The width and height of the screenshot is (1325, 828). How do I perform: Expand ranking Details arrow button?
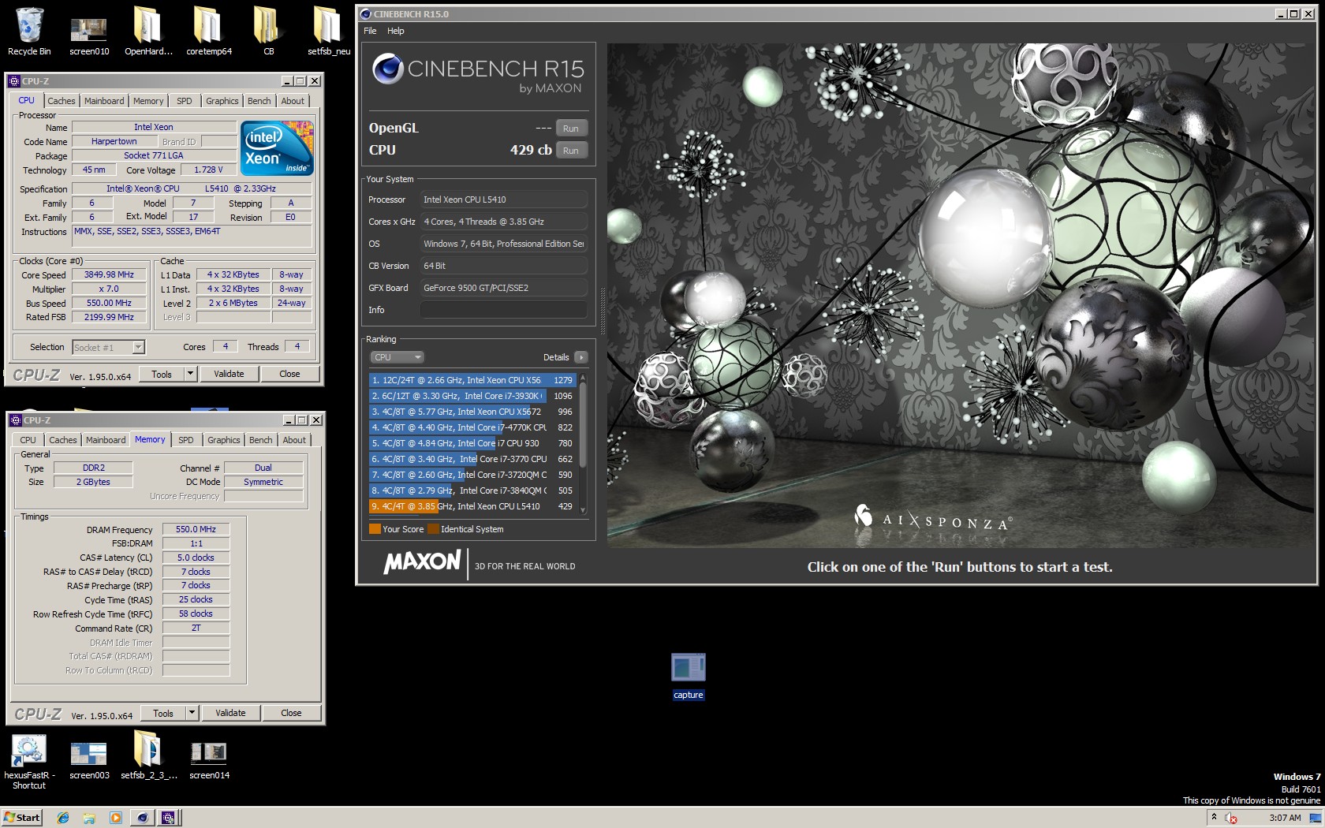581,357
